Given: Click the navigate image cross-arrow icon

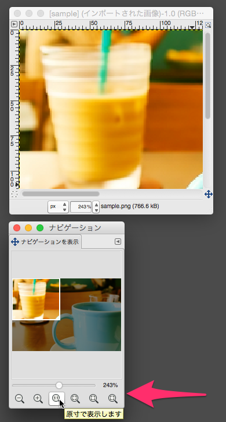Looking at the screenshot, I should click(x=209, y=194).
